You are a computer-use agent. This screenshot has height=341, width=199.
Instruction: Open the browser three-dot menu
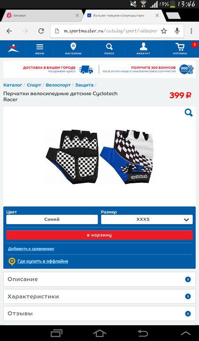(x=191, y=31)
